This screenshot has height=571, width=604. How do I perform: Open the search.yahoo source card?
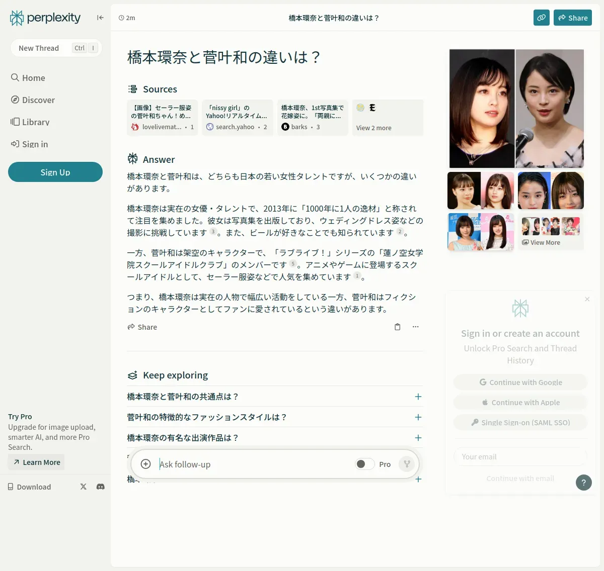click(237, 118)
